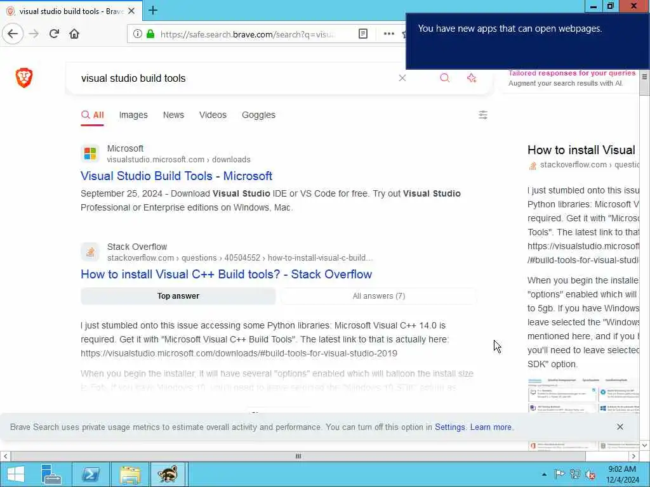The image size is (650, 487).
Task: Switch to News search tab
Action: pos(173,115)
